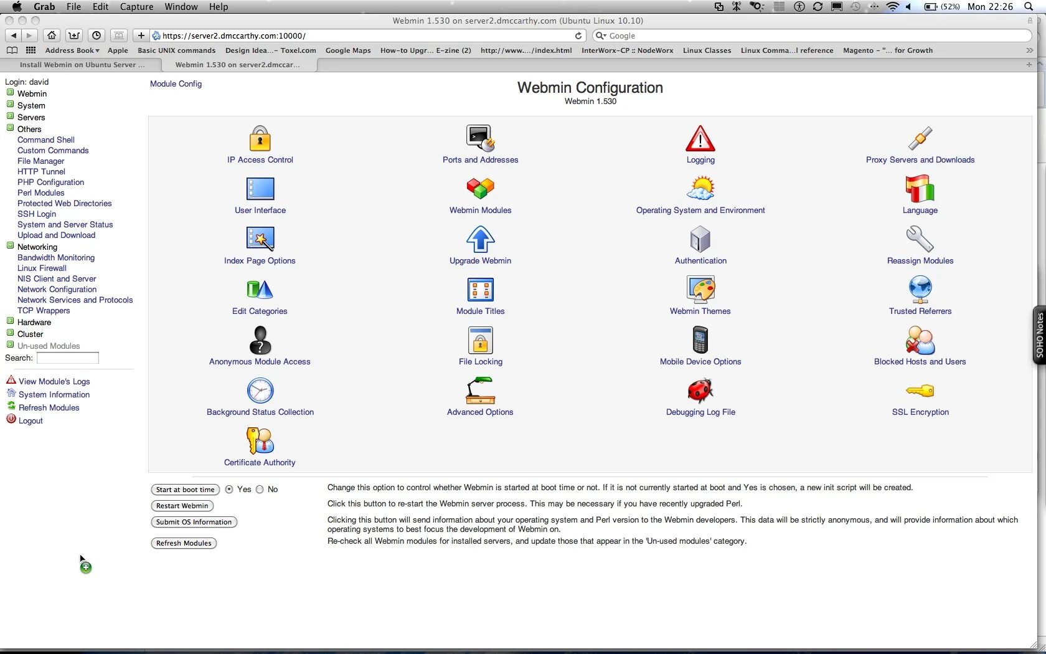
Task: Open the File menu in menu bar
Action: [73, 7]
